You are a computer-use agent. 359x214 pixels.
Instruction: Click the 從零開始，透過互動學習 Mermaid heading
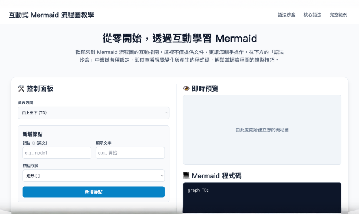point(179,38)
